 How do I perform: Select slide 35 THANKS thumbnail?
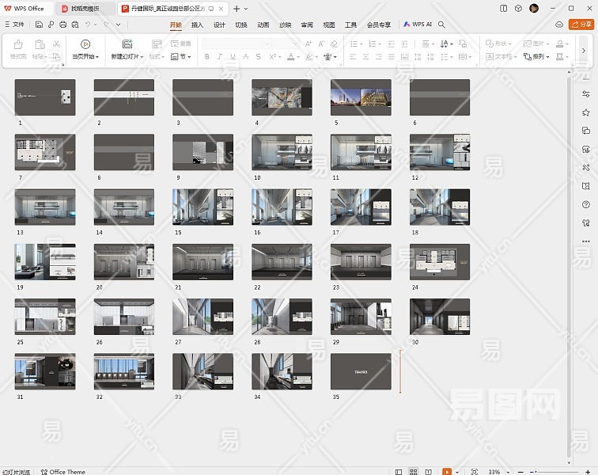coord(361,371)
